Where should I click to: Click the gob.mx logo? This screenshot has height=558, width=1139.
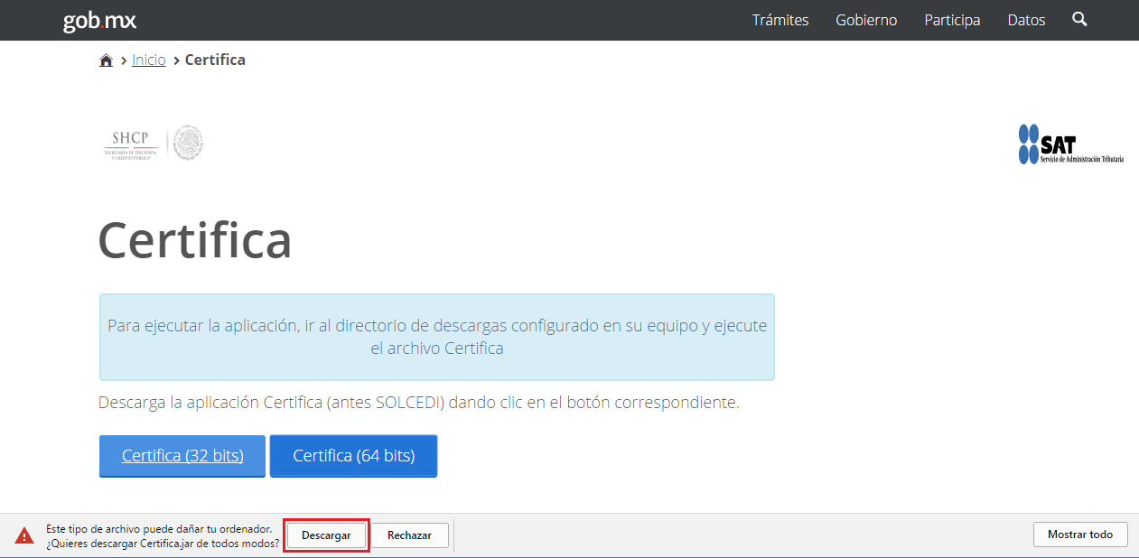(x=99, y=20)
